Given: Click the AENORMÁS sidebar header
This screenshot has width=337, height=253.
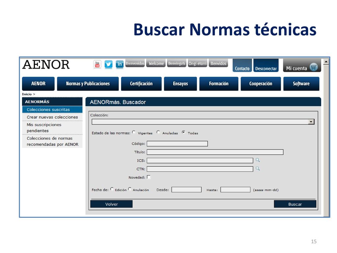Looking at the screenshot, I should point(52,101).
